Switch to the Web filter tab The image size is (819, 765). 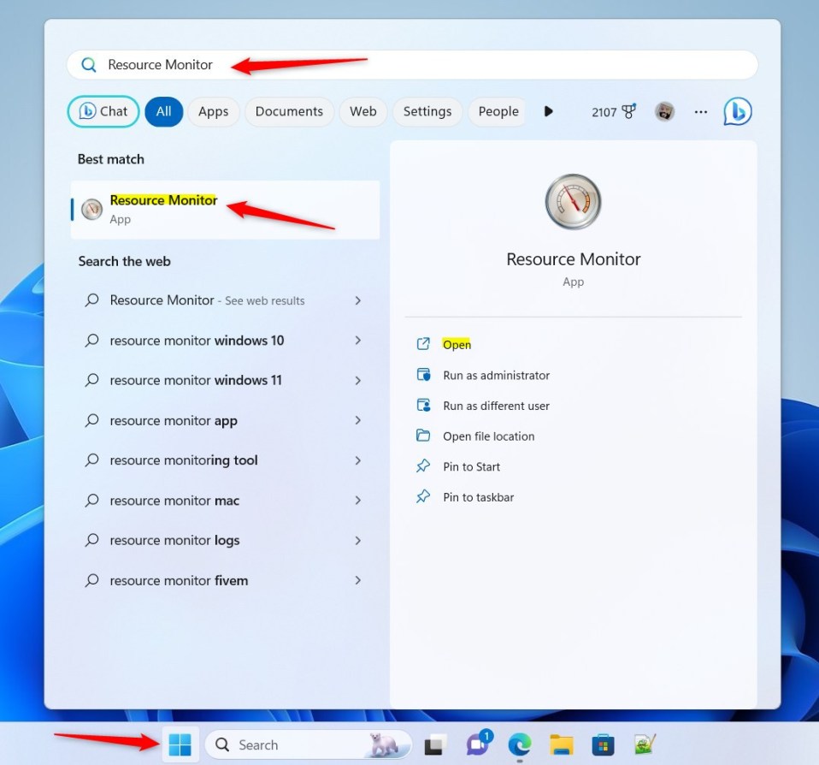click(x=363, y=111)
